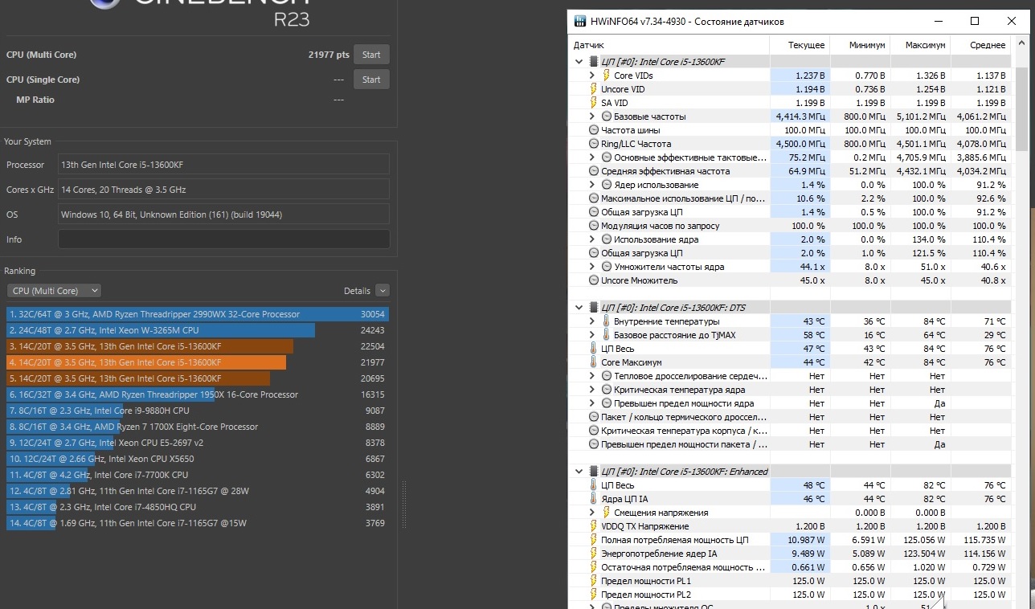The width and height of the screenshot is (1035, 609).
Task: Expand the Смещения напряжения row
Action: pos(592,513)
